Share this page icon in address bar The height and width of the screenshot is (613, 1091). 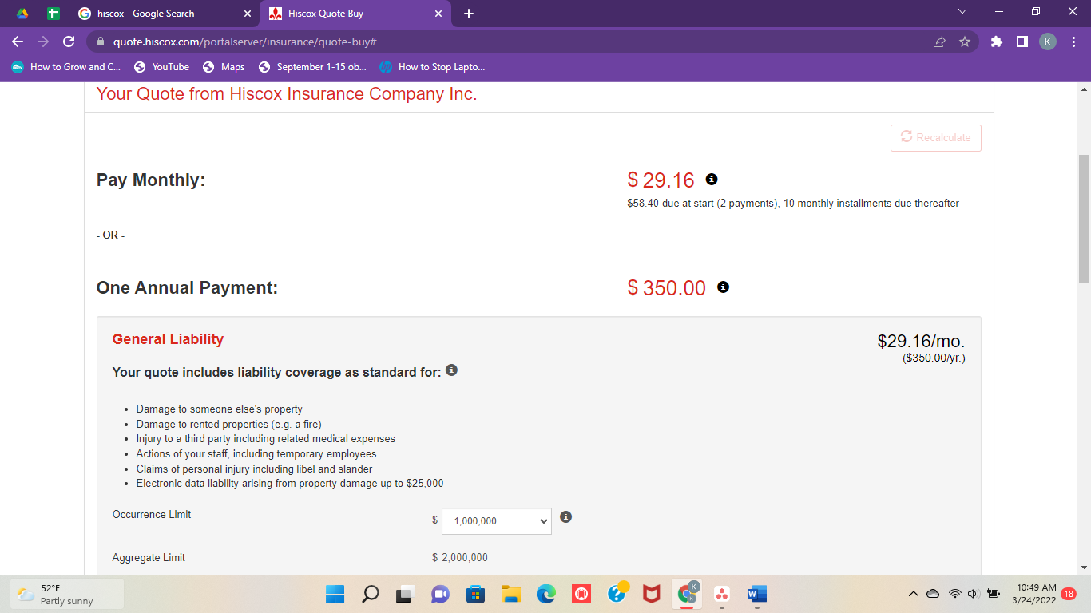pyautogui.click(x=939, y=42)
